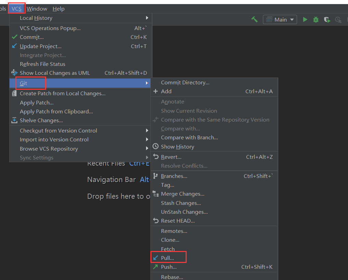The image size is (348, 280).
Task: Choose Pull... in Git submenu
Action: (x=214, y=258)
